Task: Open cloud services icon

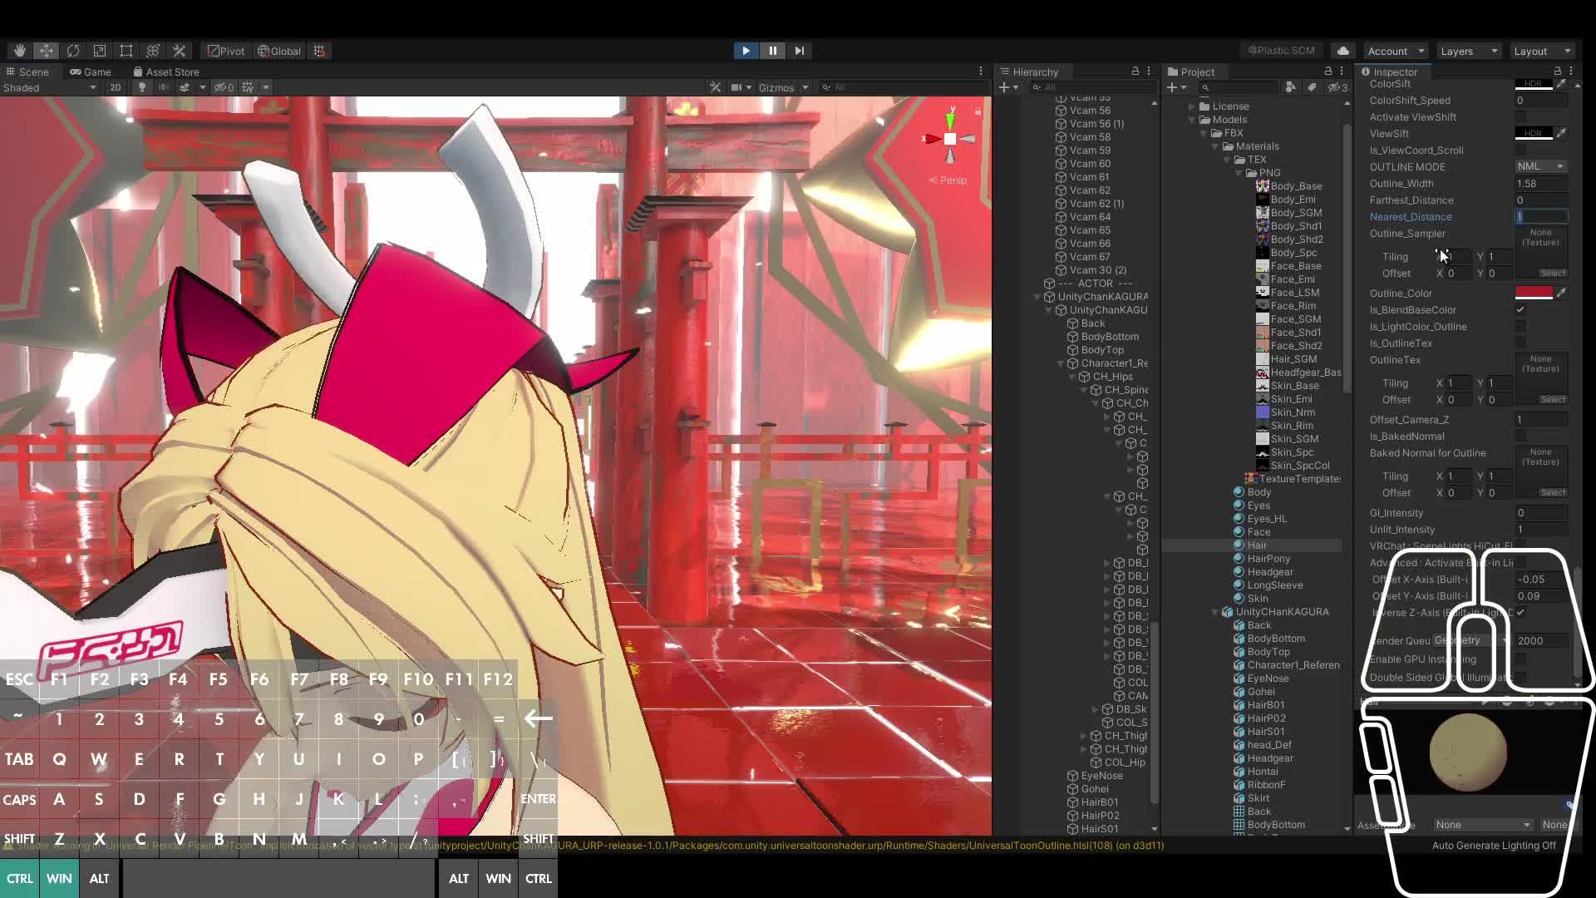Action: point(1343,51)
